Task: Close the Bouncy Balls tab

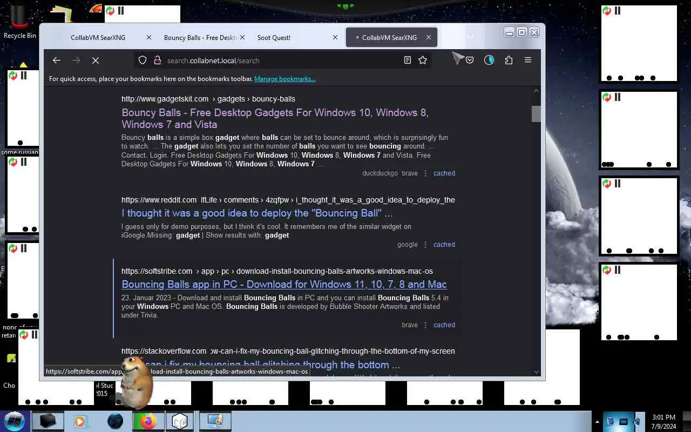Action: (242, 37)
